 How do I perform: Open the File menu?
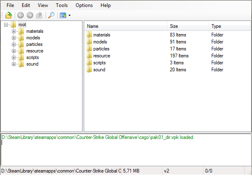pyautogui.click(x=10, y=5)
